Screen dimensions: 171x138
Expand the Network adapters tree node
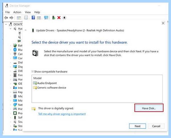11,105
